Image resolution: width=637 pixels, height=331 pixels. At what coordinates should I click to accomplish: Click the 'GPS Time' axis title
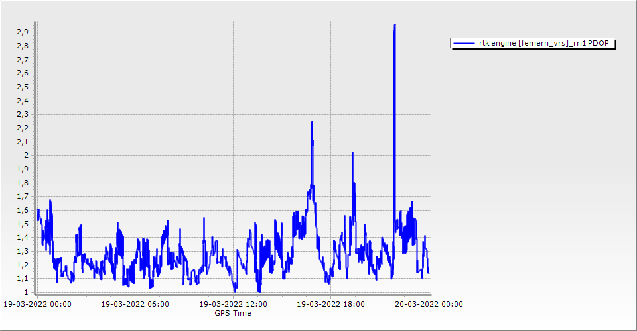tap(232, 313)
